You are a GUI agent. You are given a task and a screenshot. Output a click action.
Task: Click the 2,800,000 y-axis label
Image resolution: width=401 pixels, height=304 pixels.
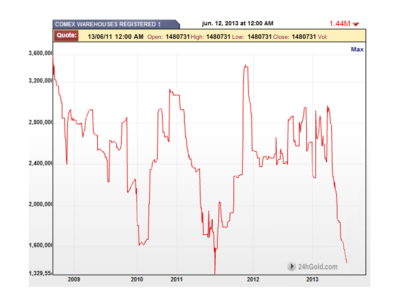coord(41,122)
